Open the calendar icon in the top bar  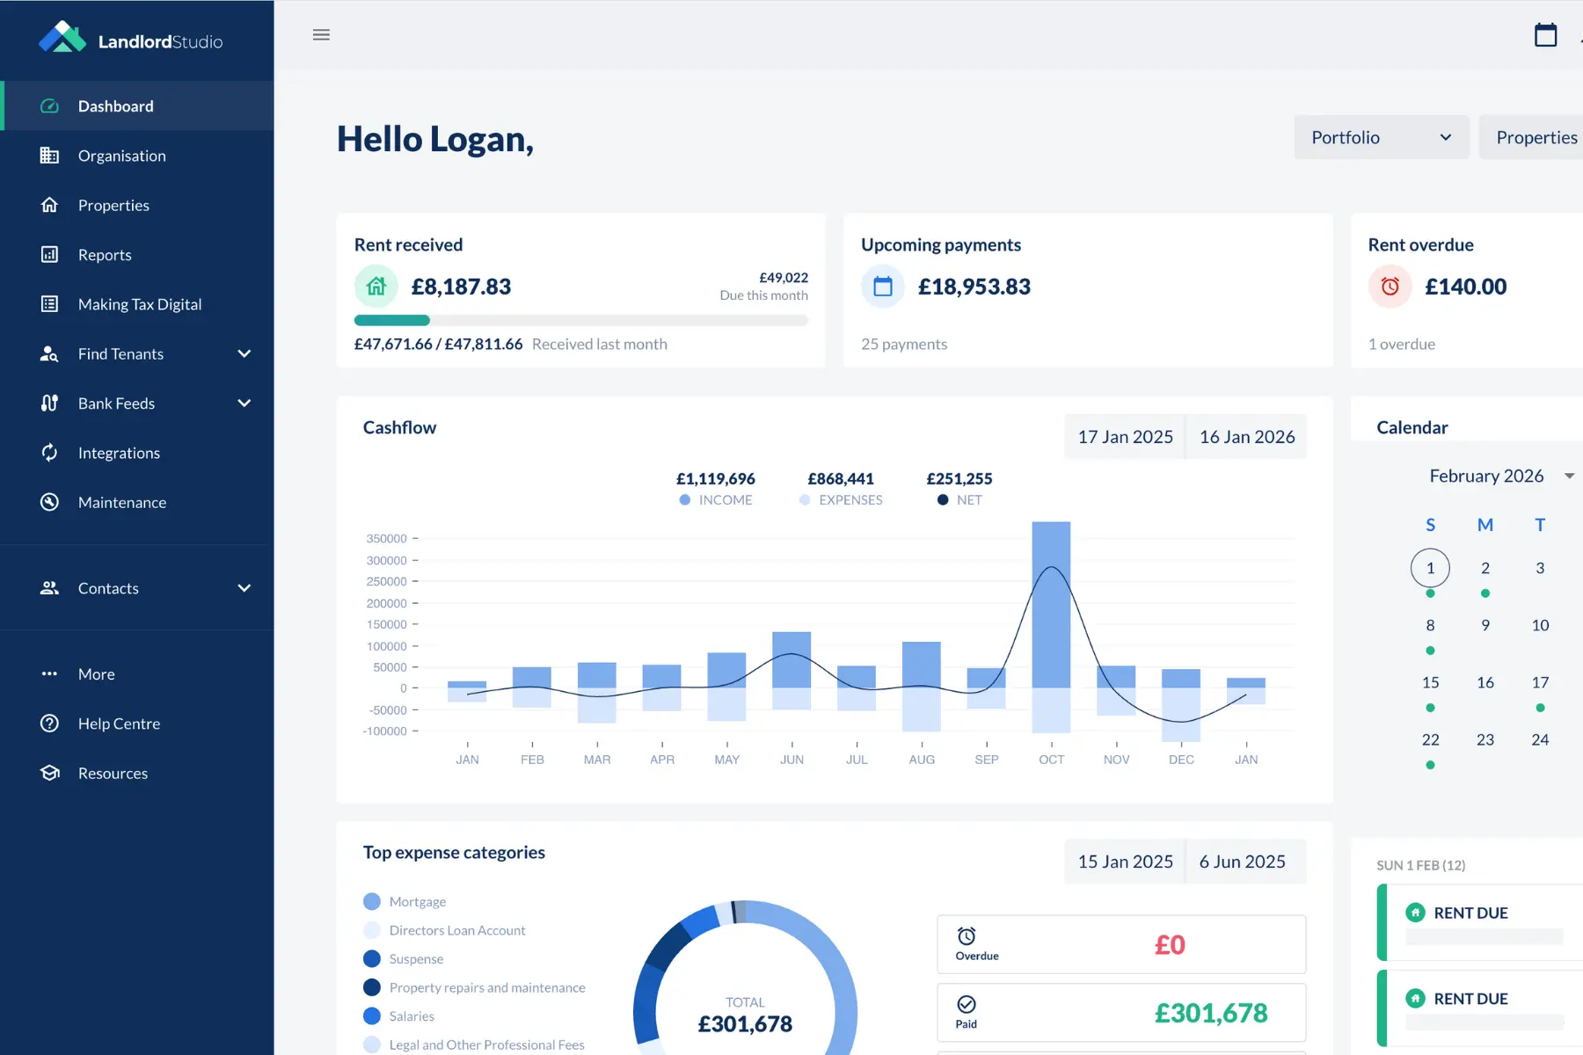tap(1545, 35)
